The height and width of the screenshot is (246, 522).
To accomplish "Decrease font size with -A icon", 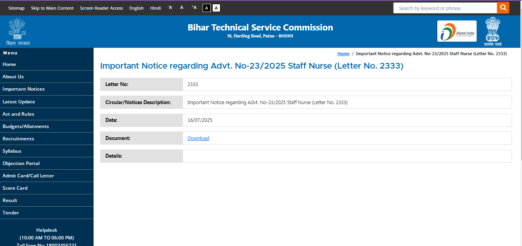I will (170, 8).
